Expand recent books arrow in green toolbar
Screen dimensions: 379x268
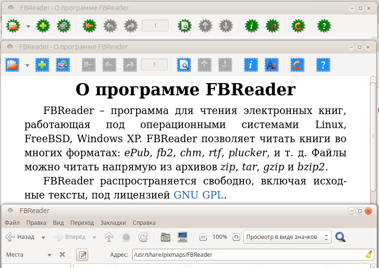tap(28, 26)
